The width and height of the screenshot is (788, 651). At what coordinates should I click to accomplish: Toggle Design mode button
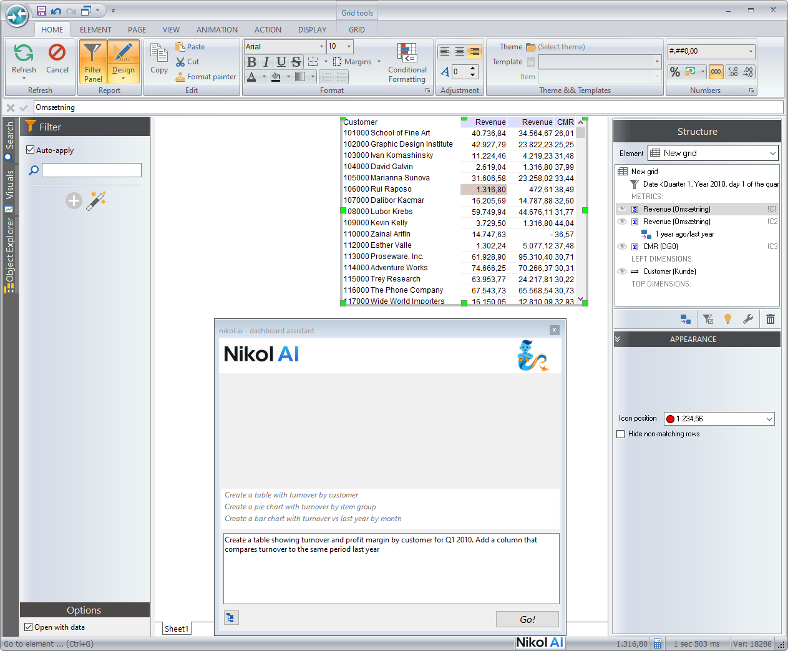pyautogui.click(x=124, y=62)
